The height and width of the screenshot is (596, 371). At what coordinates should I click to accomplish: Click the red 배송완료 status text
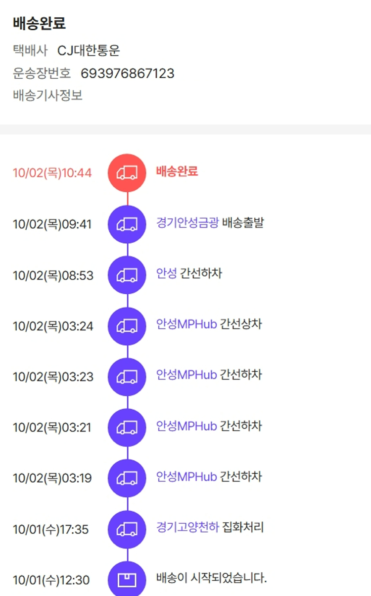click(x=177, y=171)
